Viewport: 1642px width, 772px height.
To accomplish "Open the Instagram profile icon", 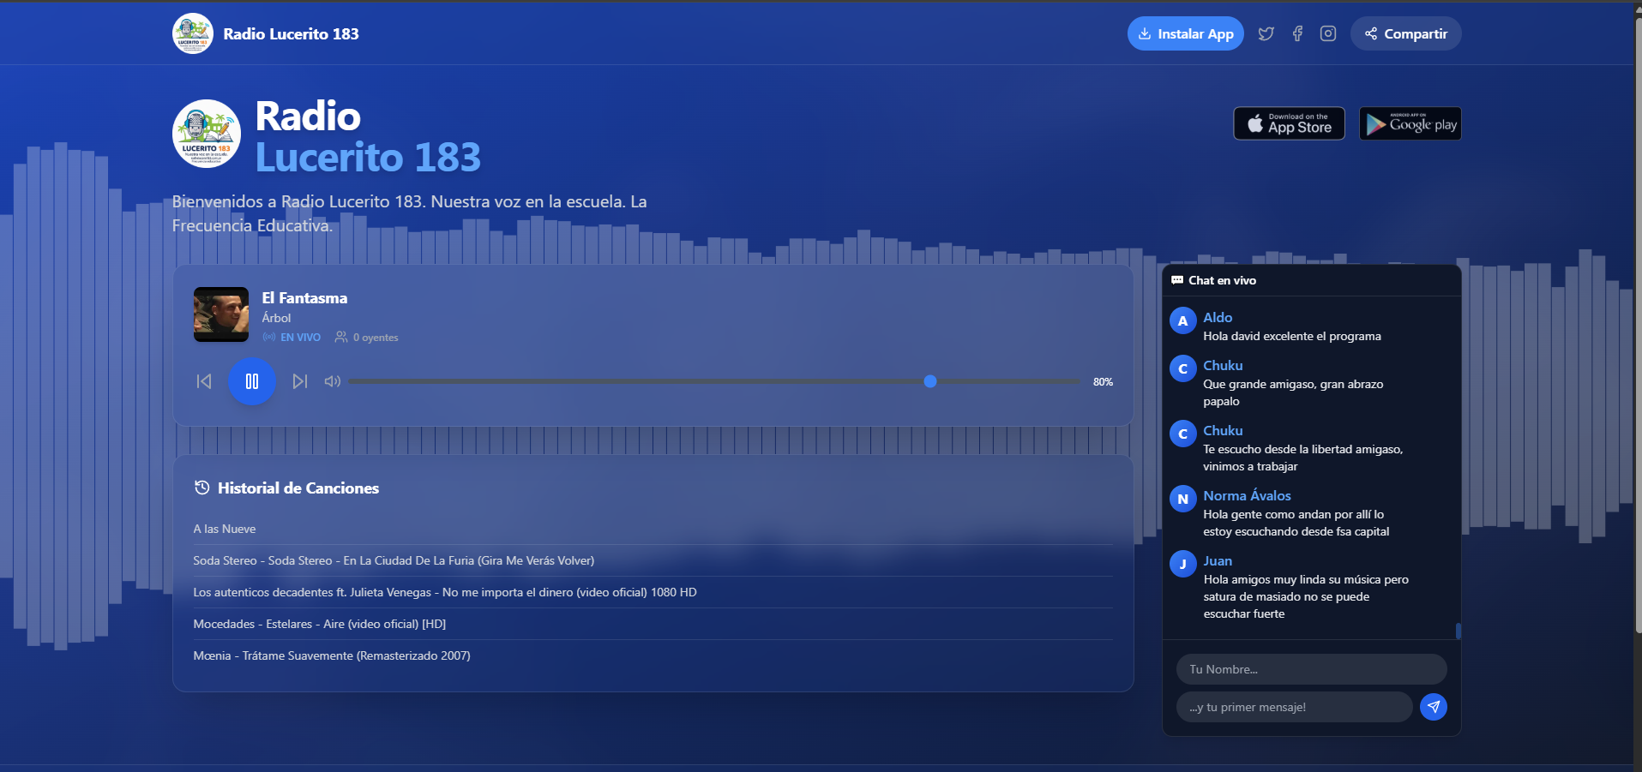I will coord(1328,33).
